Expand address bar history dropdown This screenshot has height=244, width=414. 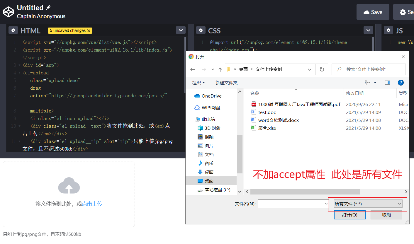click(310, 69)
